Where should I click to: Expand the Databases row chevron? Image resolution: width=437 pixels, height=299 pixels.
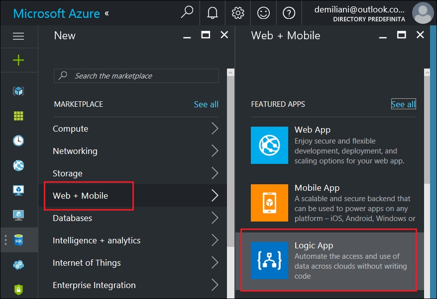click(x=215, y=218)
